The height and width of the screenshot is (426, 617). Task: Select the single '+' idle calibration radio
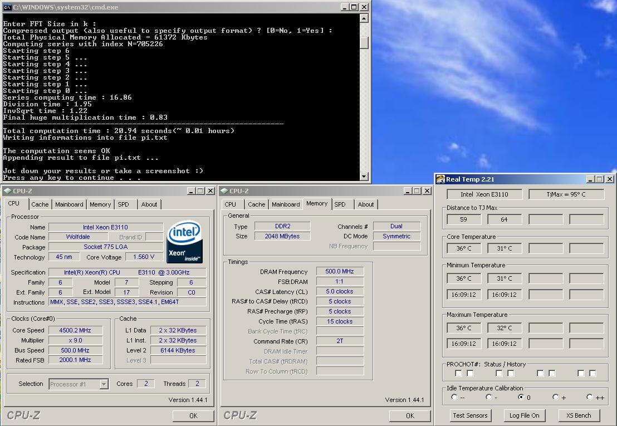556,397
